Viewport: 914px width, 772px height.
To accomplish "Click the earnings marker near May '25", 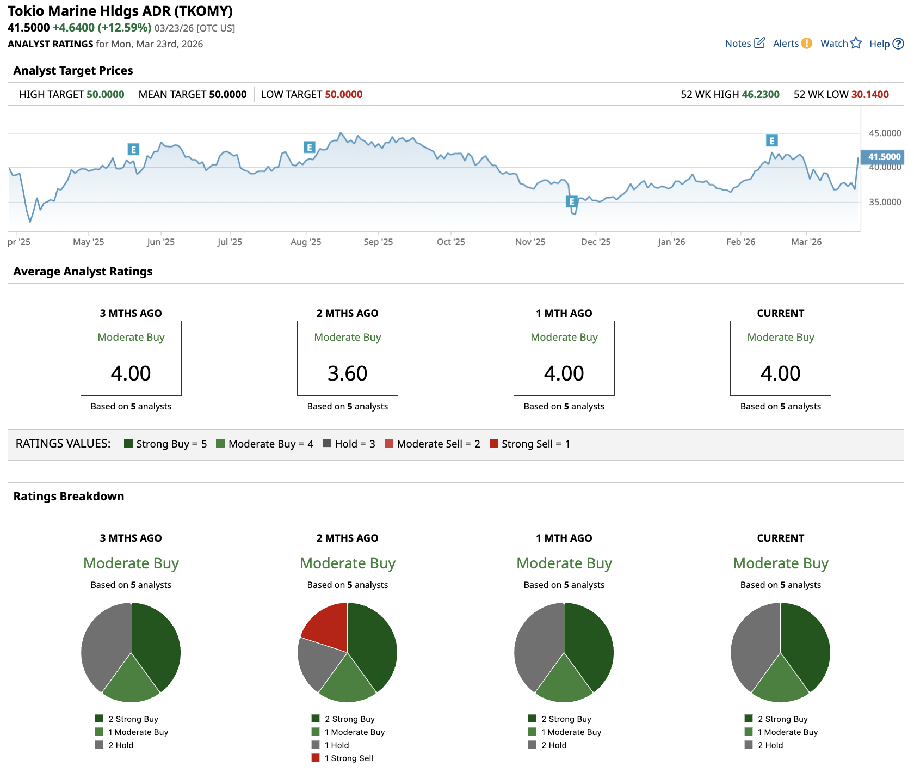I will [x=133, y=149].
